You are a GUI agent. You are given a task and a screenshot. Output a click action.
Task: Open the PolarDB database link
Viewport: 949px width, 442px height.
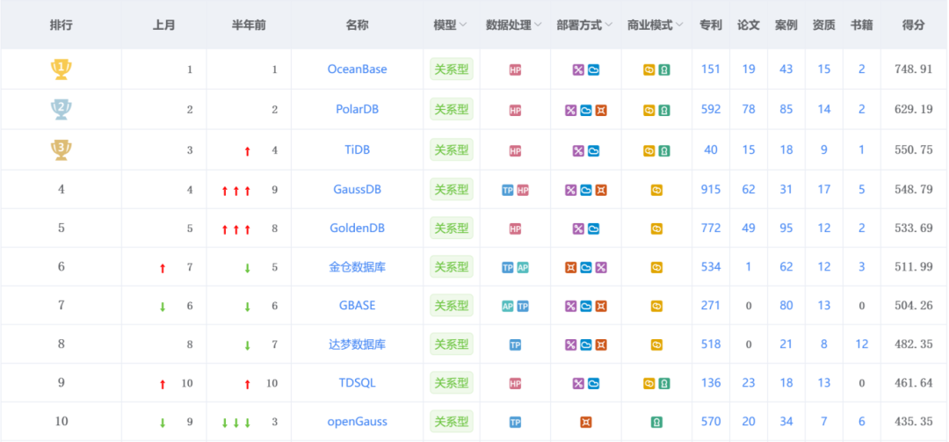coord(357,110)
